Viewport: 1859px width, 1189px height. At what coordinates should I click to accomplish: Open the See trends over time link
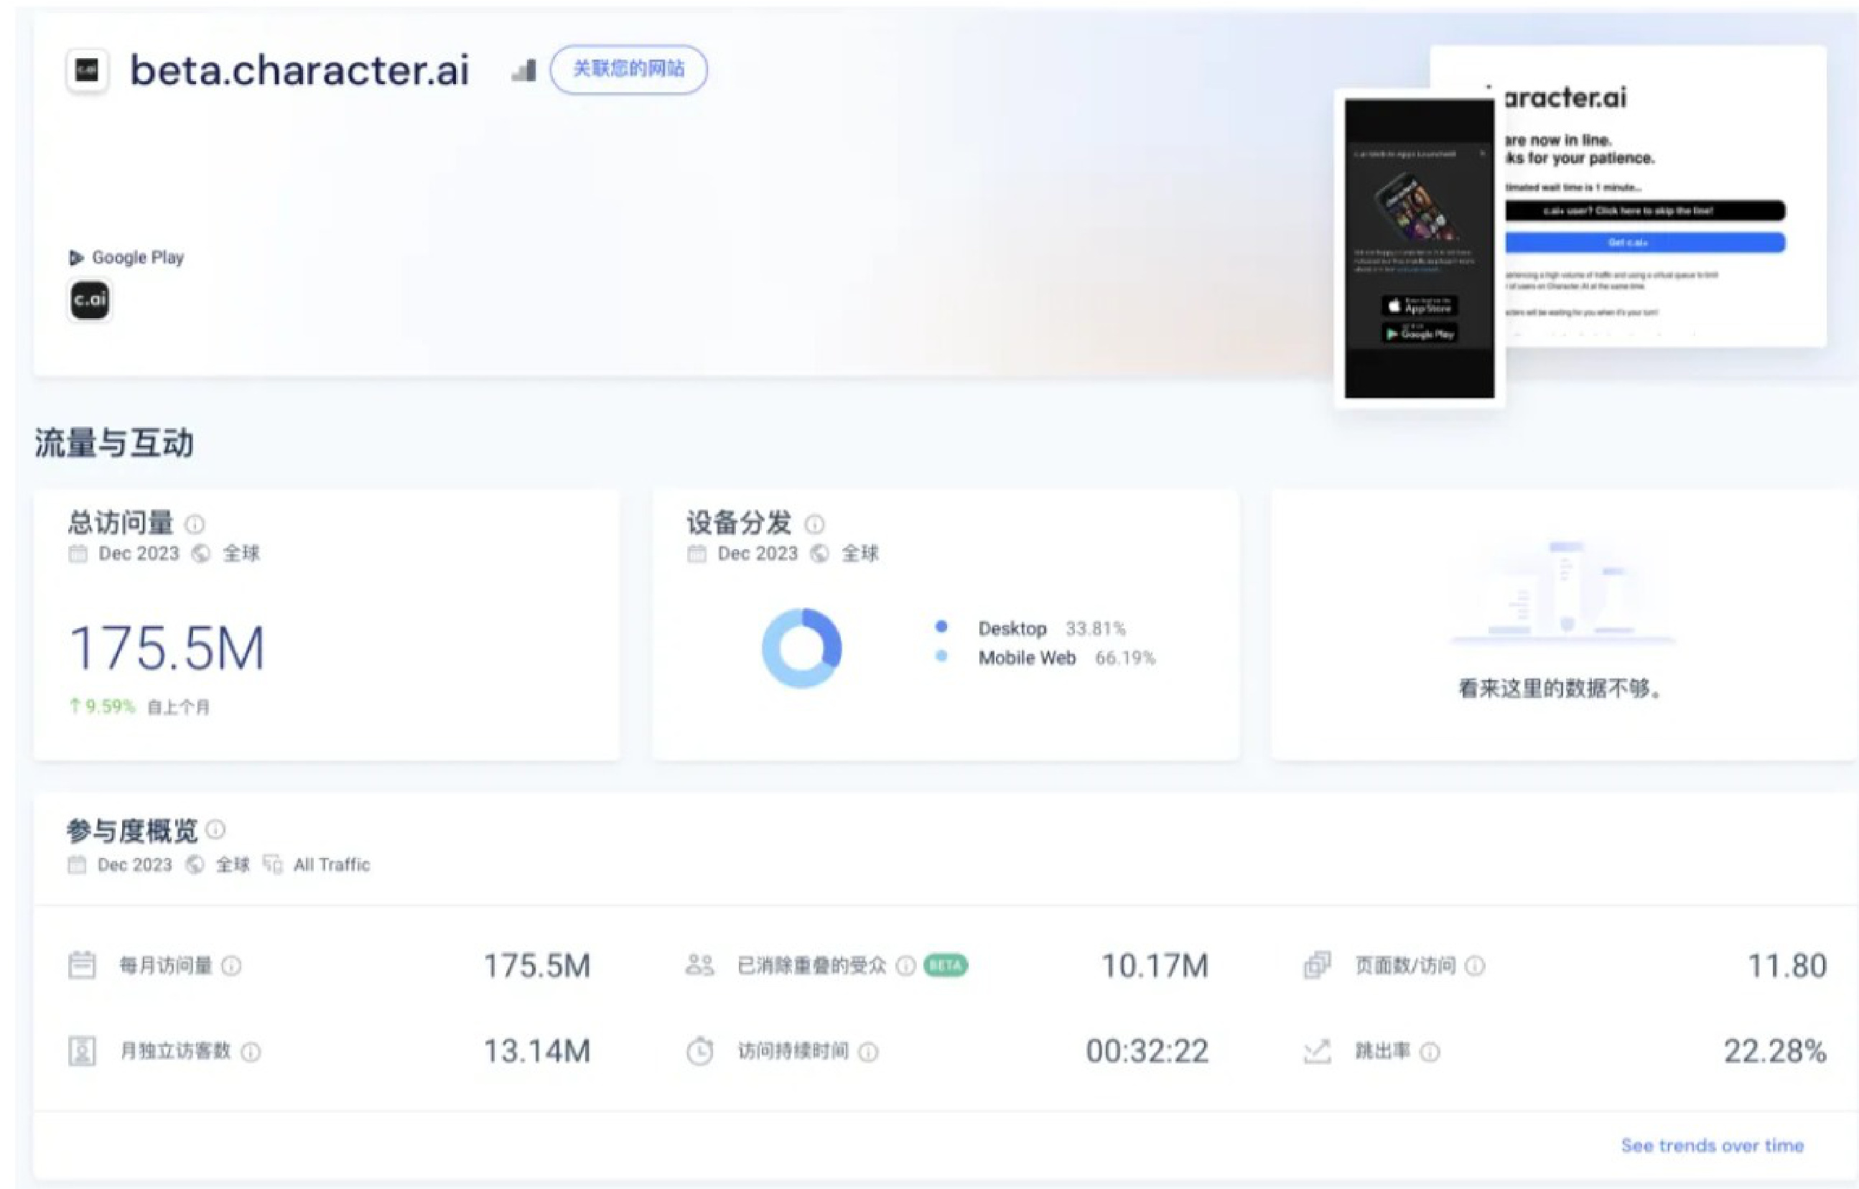(x=1712, y=1145)
